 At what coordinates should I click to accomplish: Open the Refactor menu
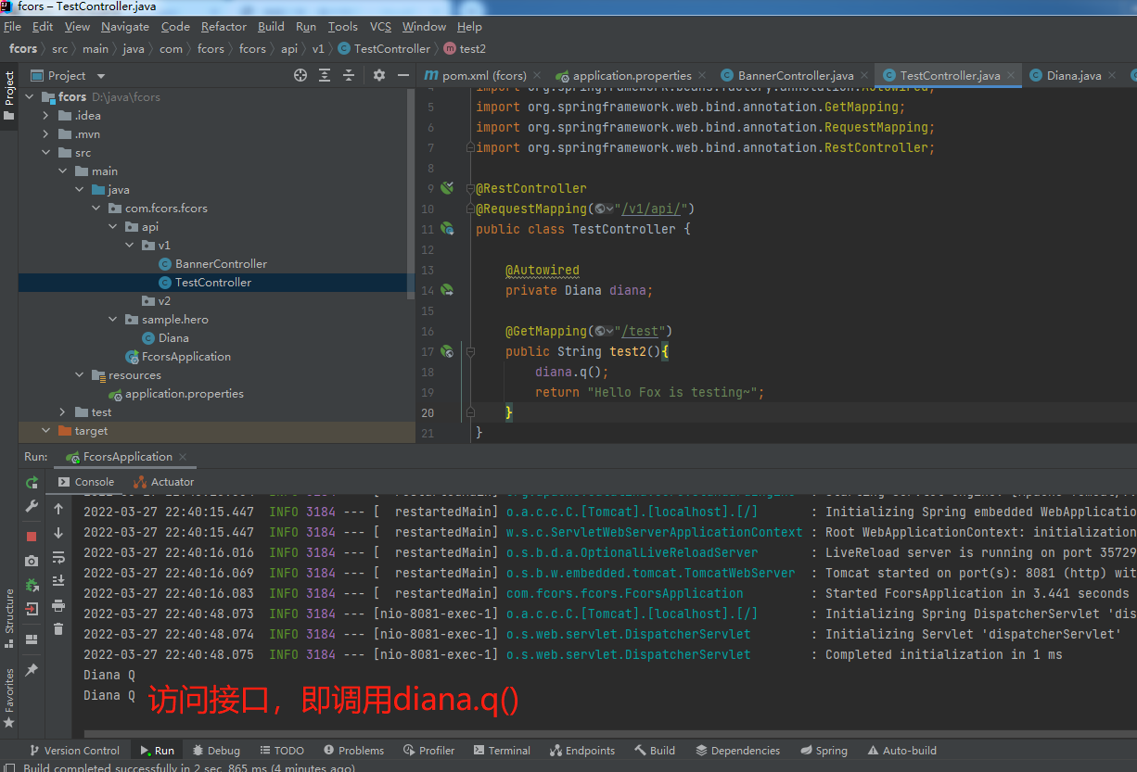[224, 26]
